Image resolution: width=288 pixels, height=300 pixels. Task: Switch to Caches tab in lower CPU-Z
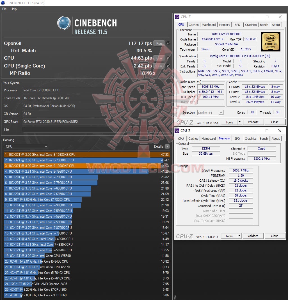coord(193,139)
